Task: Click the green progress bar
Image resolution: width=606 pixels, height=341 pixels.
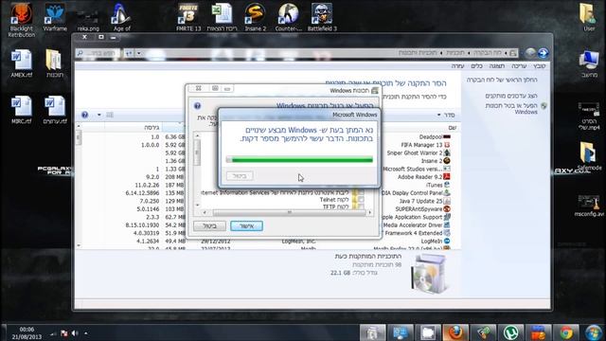Action: [x=299, y=159]
